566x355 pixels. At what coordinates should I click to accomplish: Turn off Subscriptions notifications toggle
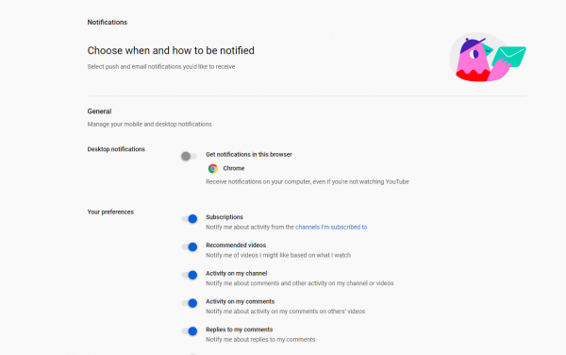coord(190,218)
